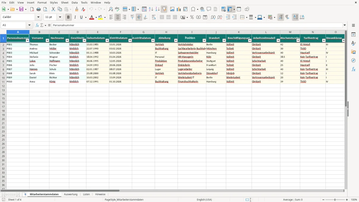This screenshot has height=202, width=359.
Task: Toggle Bold formatting
Action: [x=68, y=17]
